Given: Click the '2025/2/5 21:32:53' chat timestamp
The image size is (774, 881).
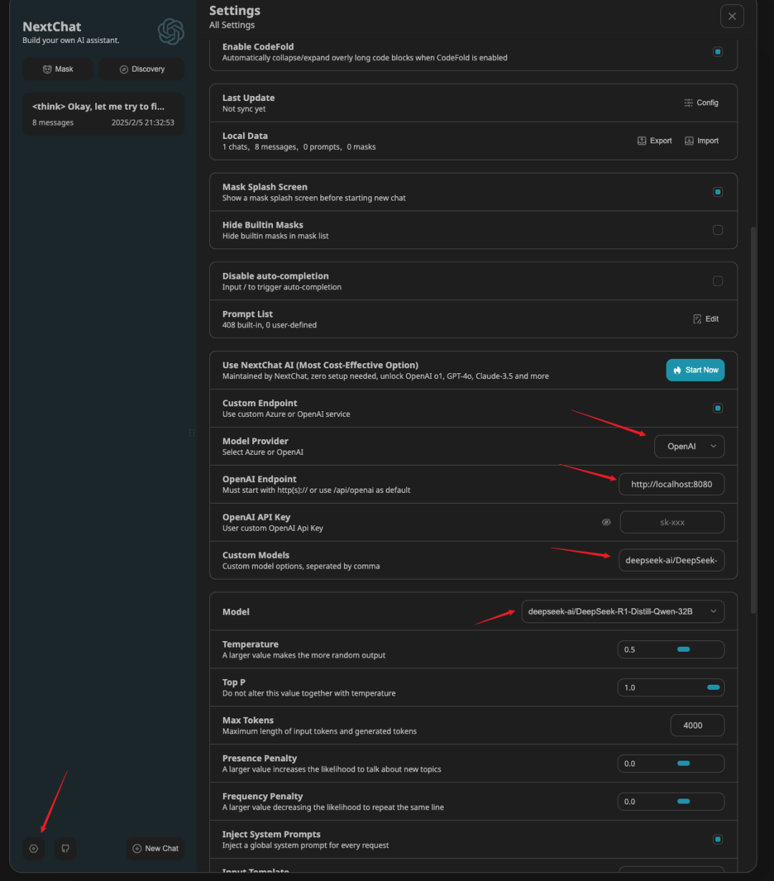Looking at the screenshot, I should (x=143, y=122).
